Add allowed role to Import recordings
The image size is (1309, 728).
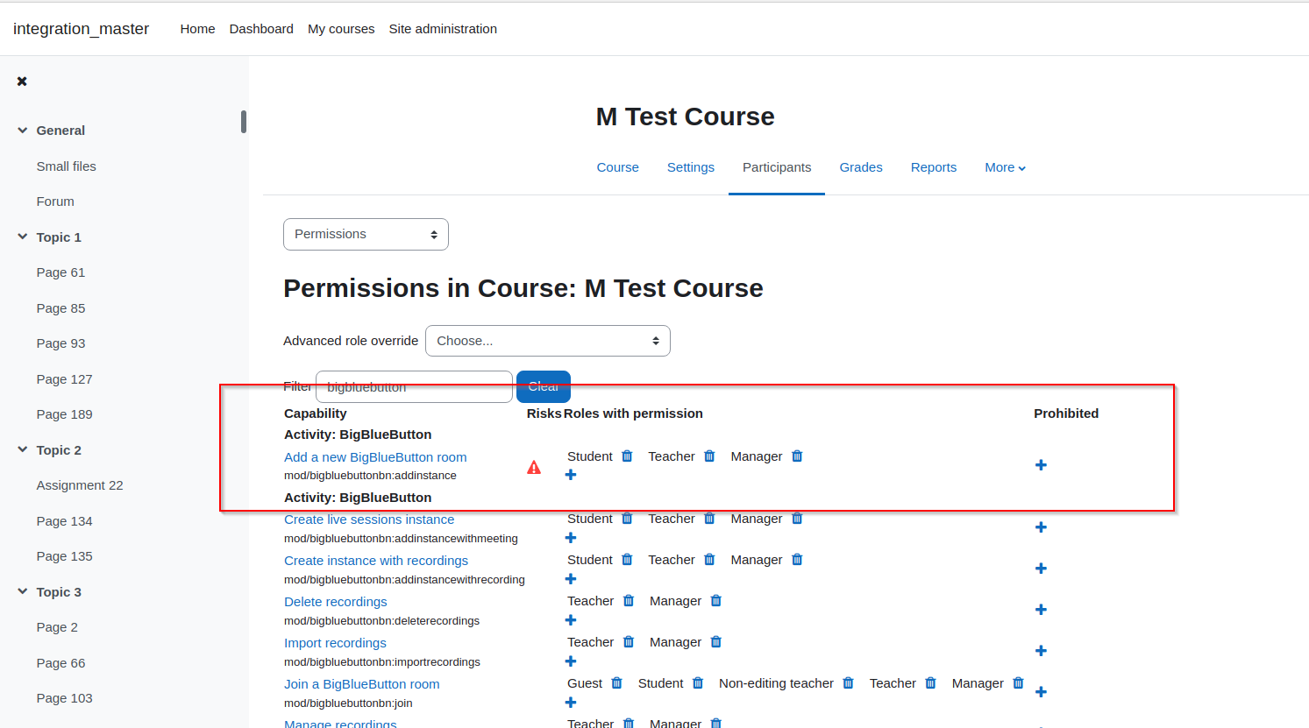571,661
